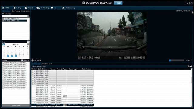194x109 pixels.
Task: Click the Speed column header
Action: coord(53,69)
